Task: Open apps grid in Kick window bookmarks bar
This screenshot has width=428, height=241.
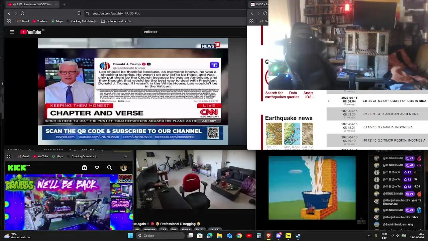Action: (x=9, y=156)
